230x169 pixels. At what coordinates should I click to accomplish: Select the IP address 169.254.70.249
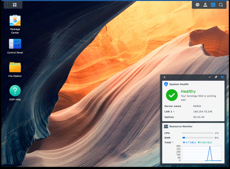point(202,111)
